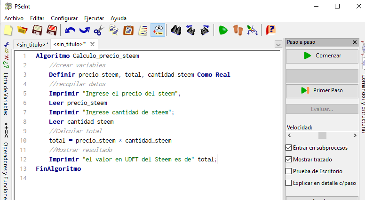Click the //crear variables comment

point(77,65)
